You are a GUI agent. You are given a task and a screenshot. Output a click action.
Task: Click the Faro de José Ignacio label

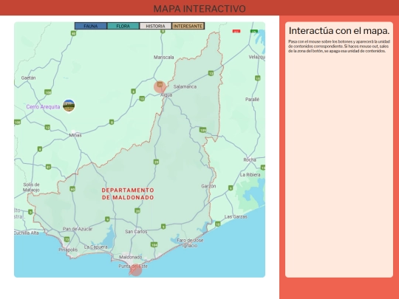tap(190, 243)
